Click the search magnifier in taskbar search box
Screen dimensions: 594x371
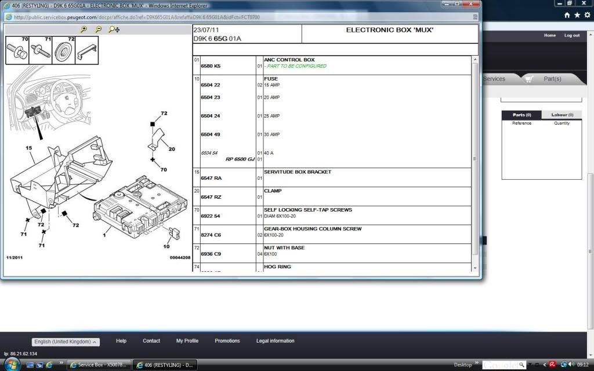tap(521, 365)
